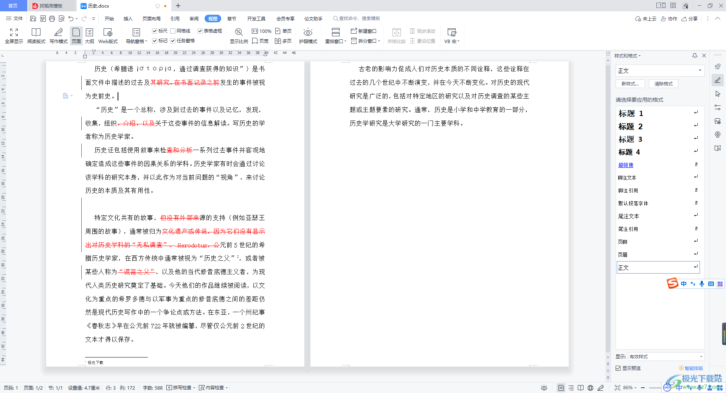Image resolution: width=726 pixels, height=393 pixels.
Task: Switch to the 找稻壳模板 tab
Action: click(51, 6)
